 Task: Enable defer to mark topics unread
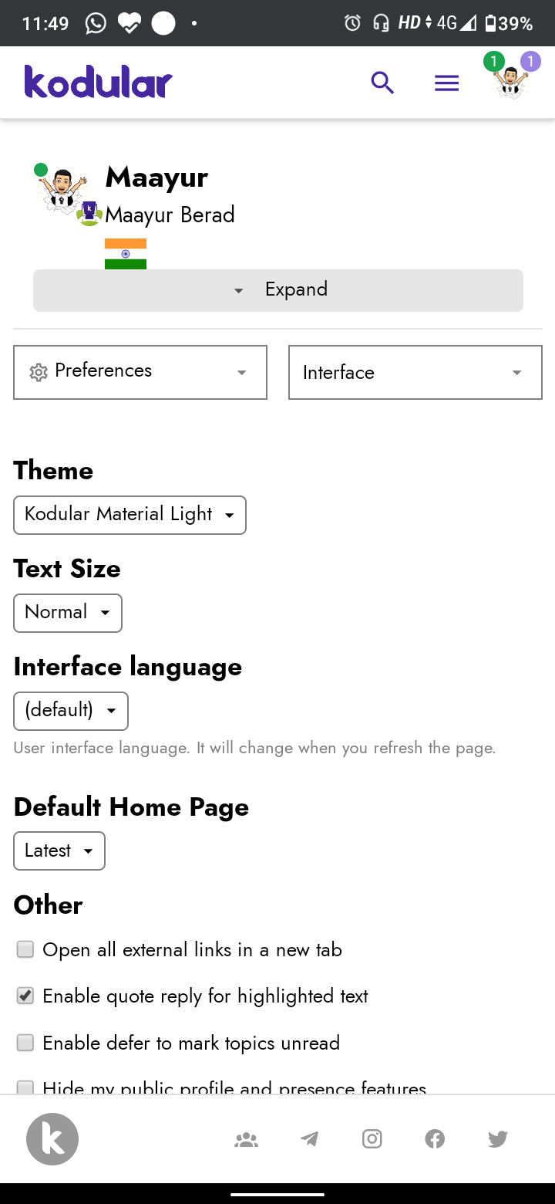[25, 1043]
